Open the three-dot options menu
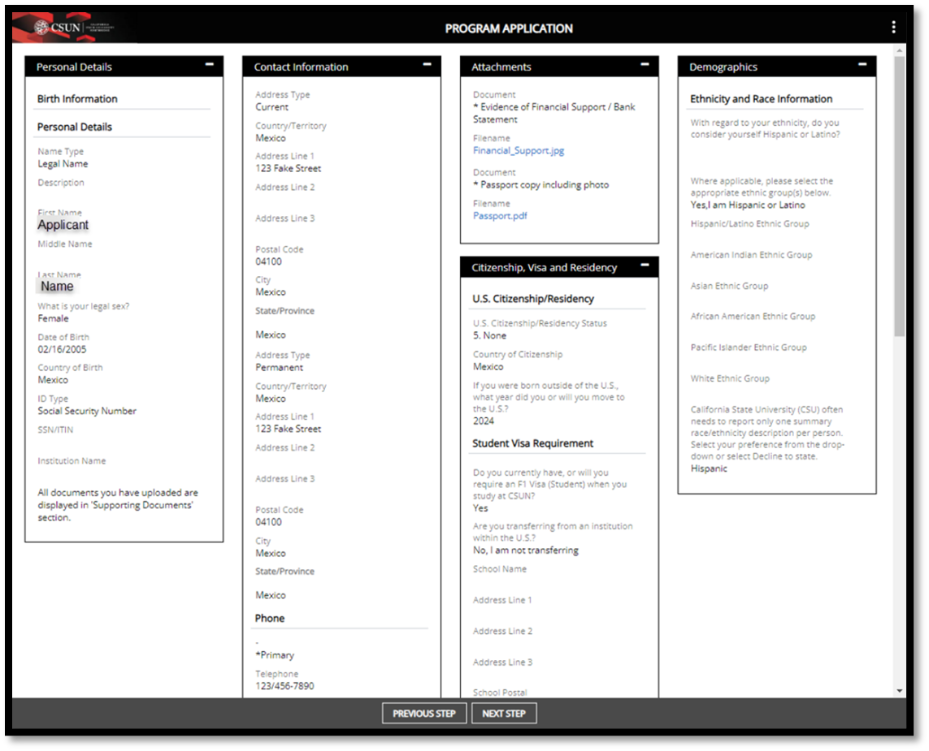Viewport: 929px width, 751px height. pos(893,28)
